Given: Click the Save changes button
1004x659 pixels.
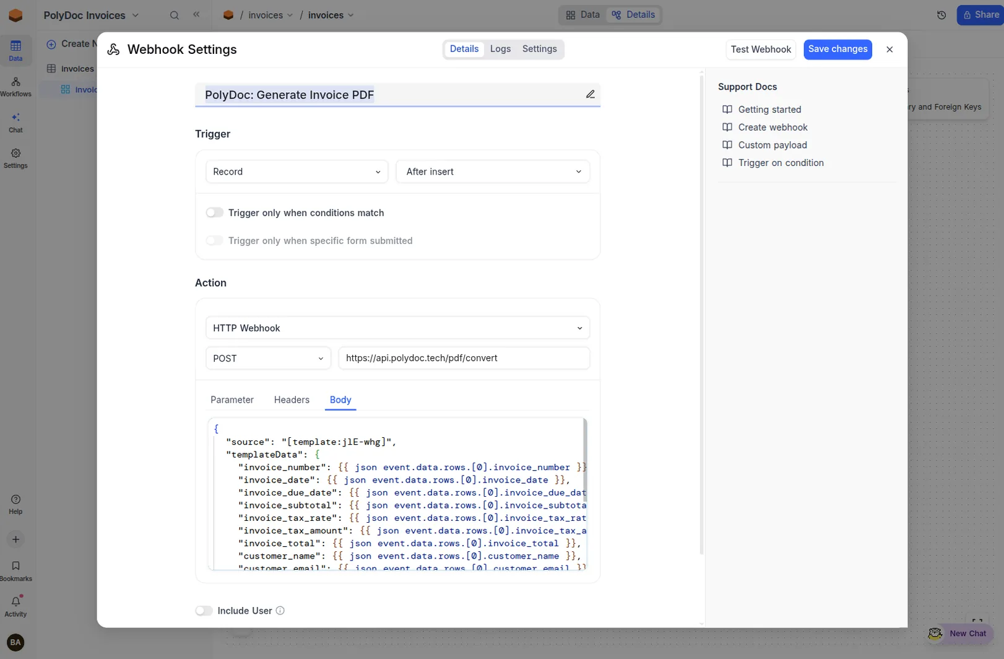Looking at the screenshot, I should pos(837,50).
